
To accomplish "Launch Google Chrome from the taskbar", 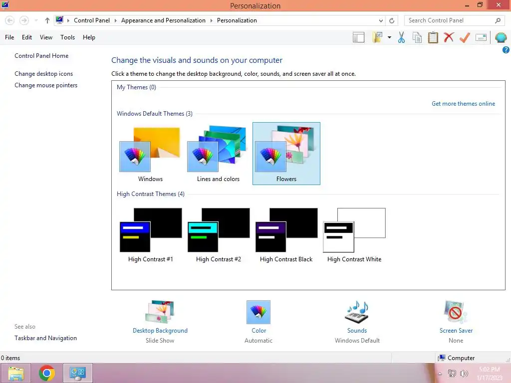I will (46, 373).
